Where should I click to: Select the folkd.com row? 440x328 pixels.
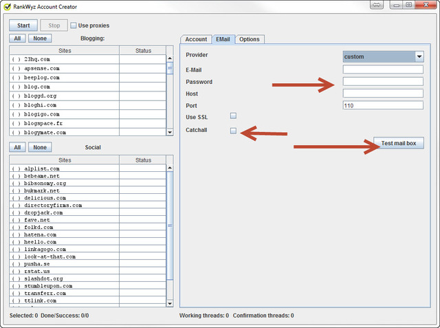pyautogui.click(x=88, y=227)
